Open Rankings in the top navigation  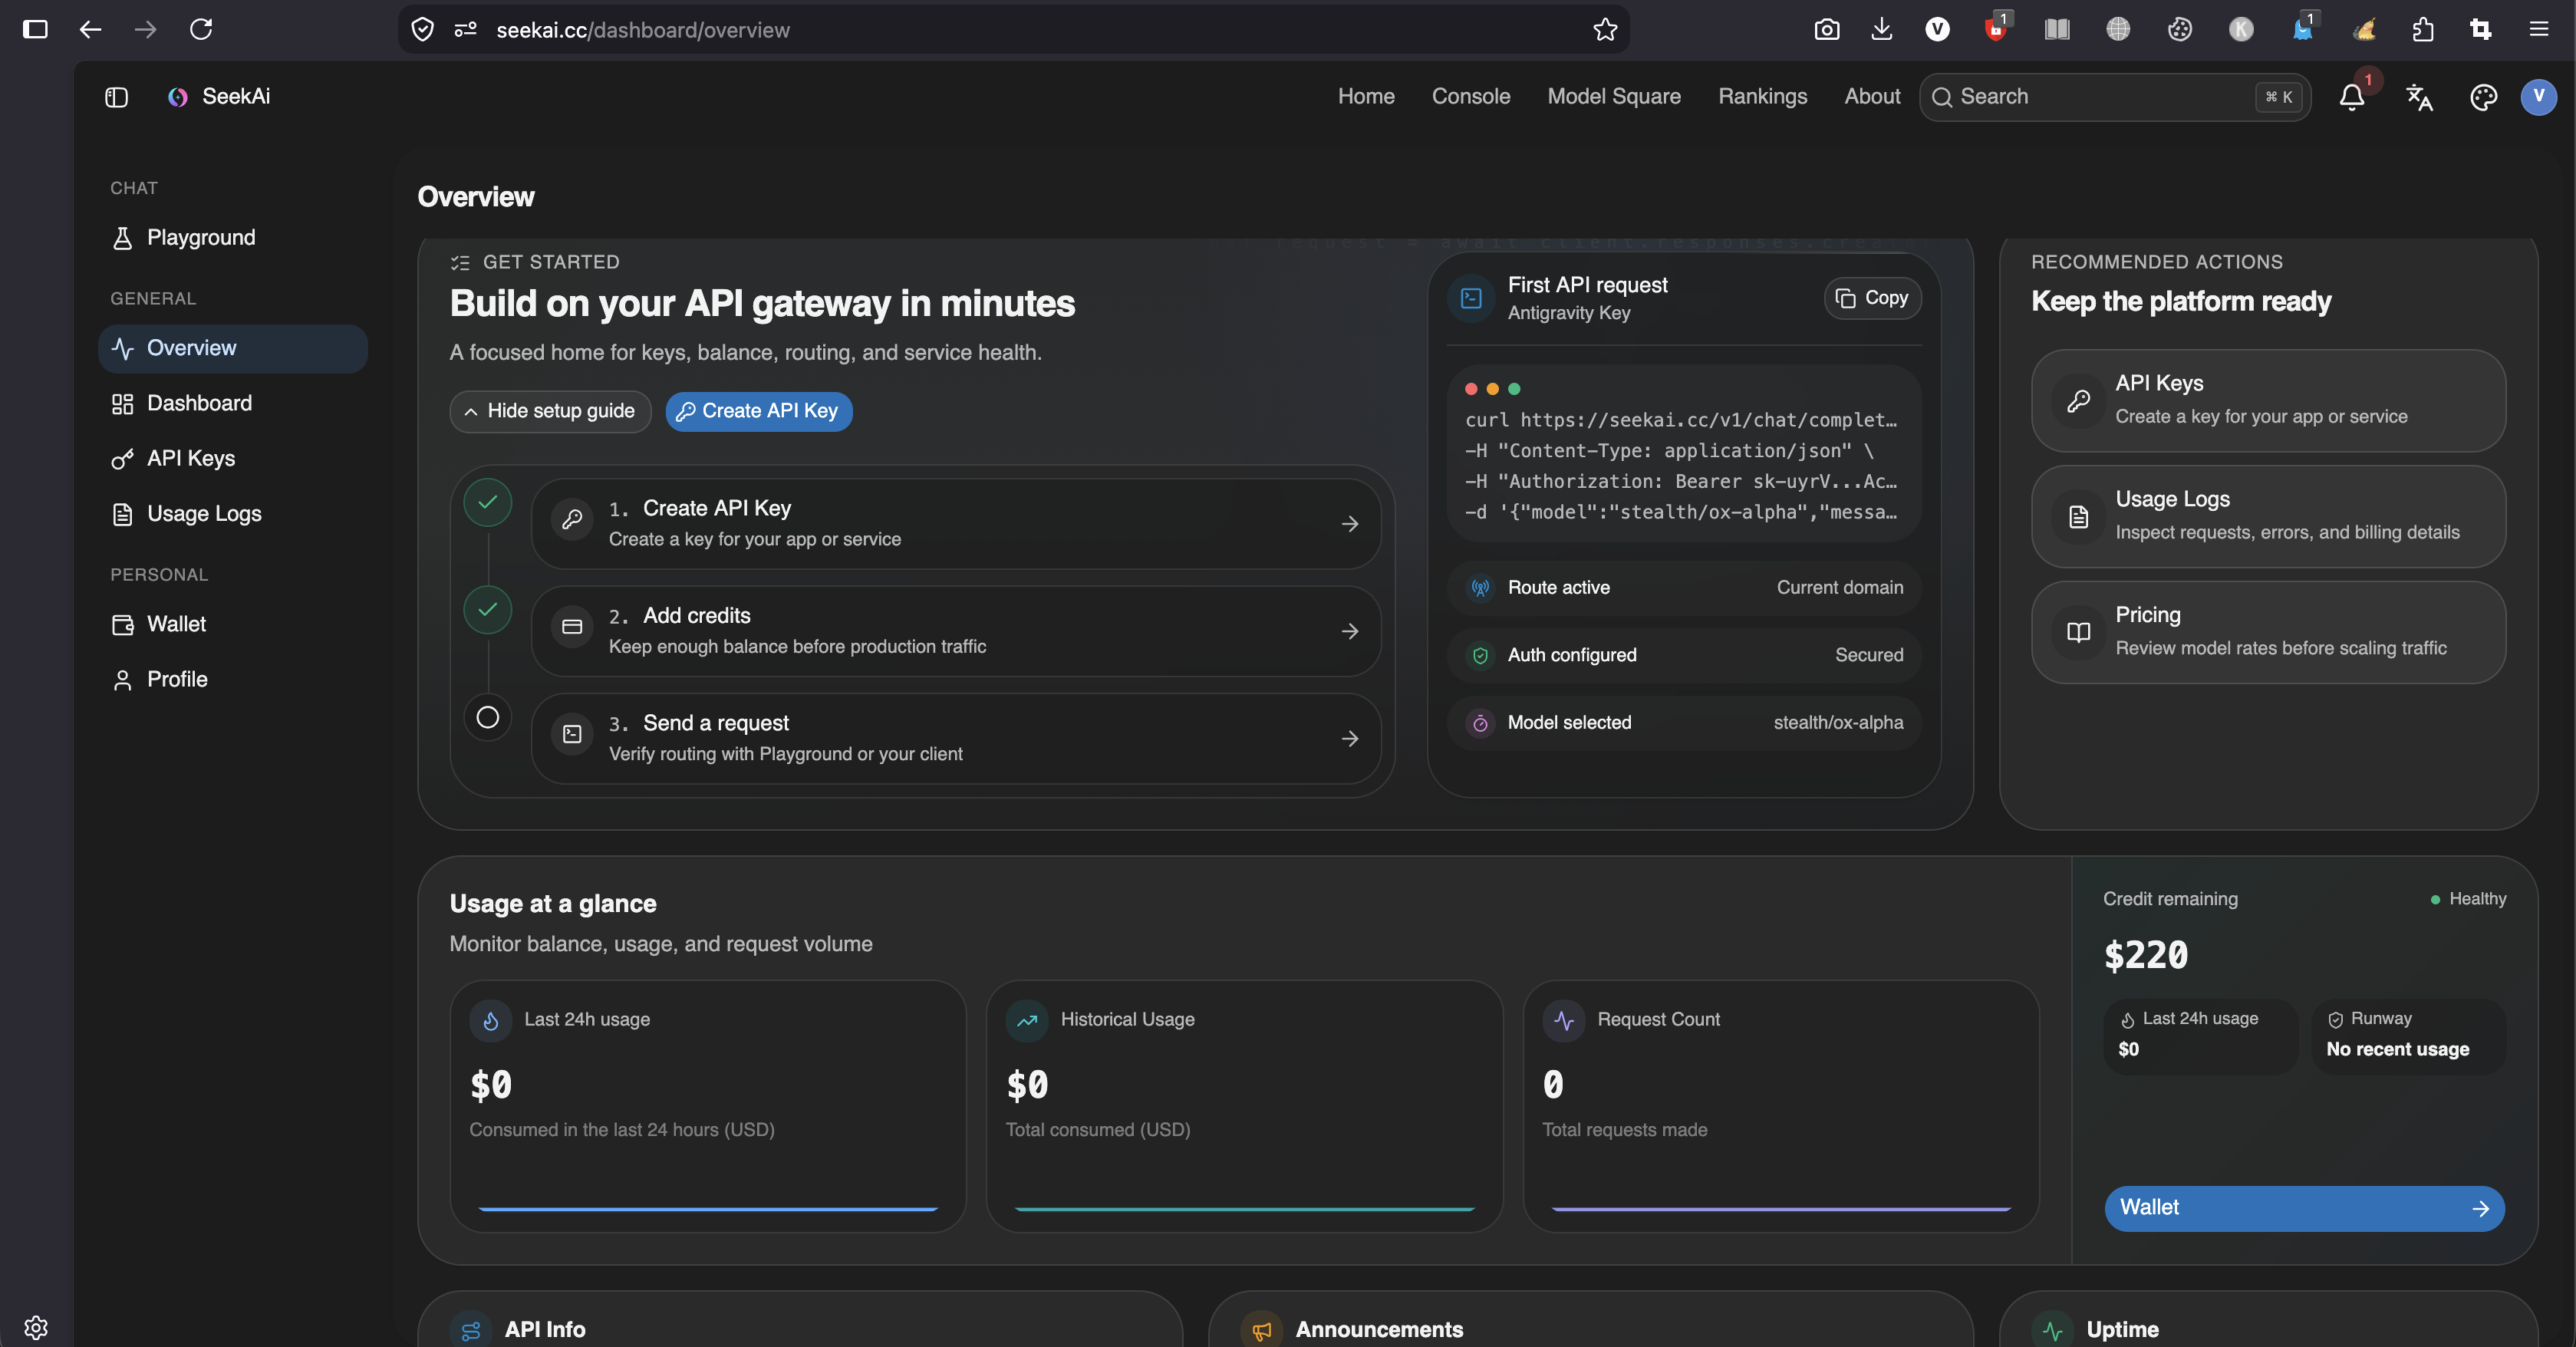tap(1763, 97)
